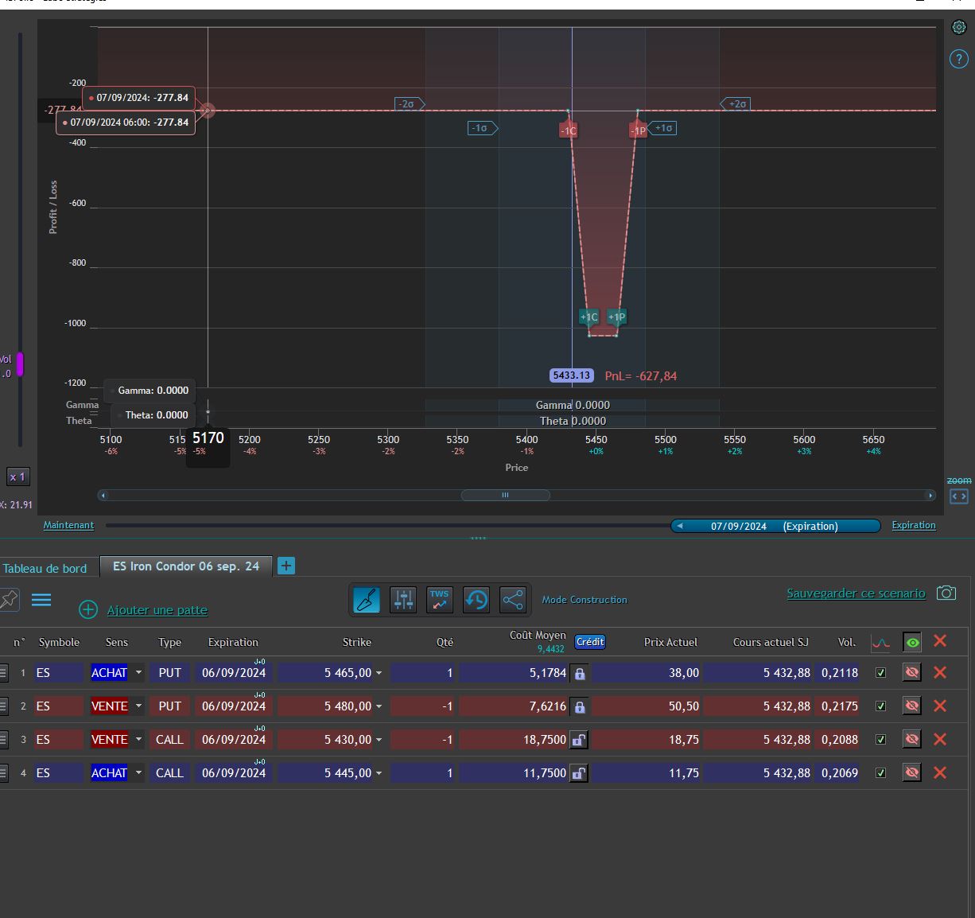975x918 pixels.
Task: Open Sens dropdown for row 3 VENTE
Action: point(138,740)
